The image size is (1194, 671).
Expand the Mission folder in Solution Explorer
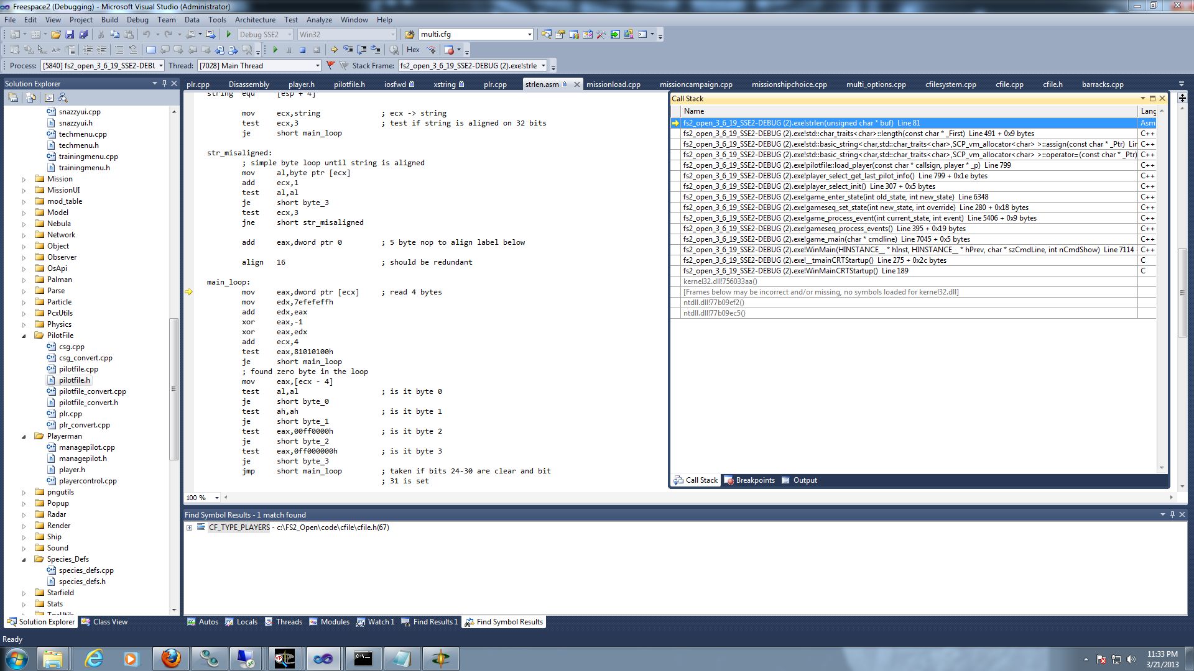(x=24, y=179)
